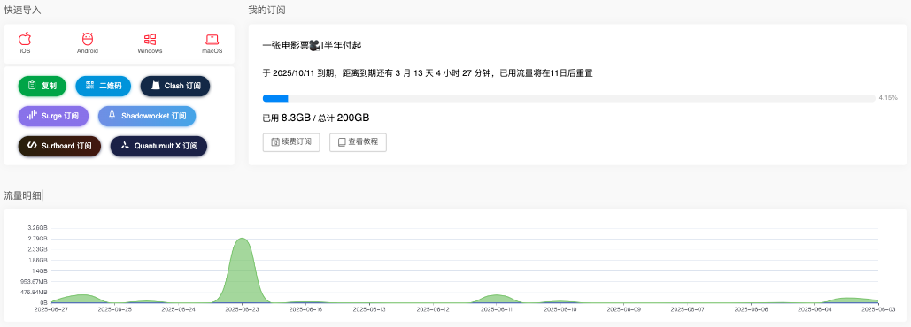This screenshot has width=911, height=327.
Task: Click the Clash 订阅 button
Action: (x=175, y=86)
